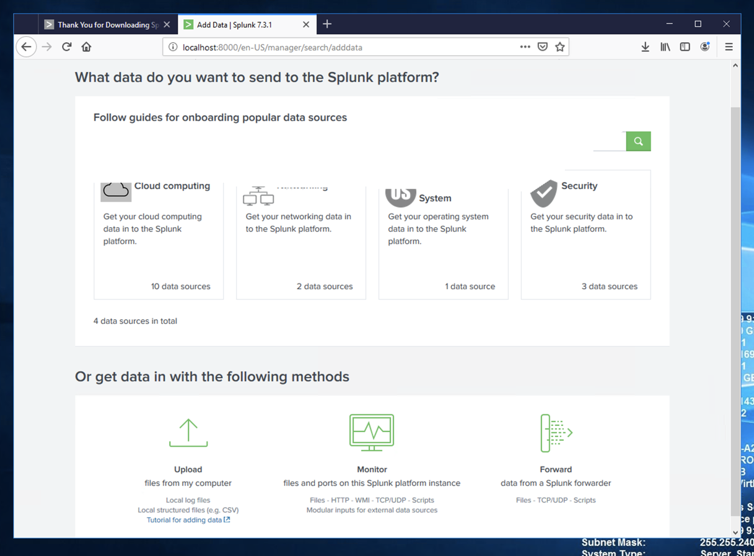
Task: Open a new browser tab
Action: point(327,24)
